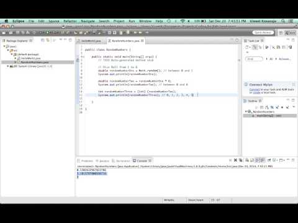Click Remove All Terminated Launches icon

(240, 160)
